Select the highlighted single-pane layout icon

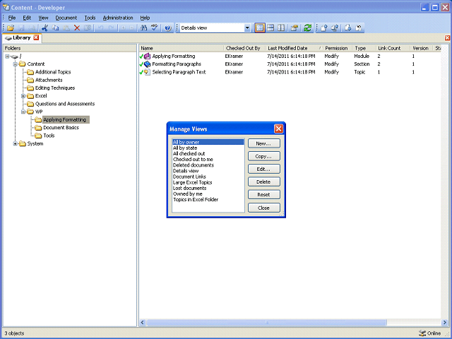(x=260, y=28)
